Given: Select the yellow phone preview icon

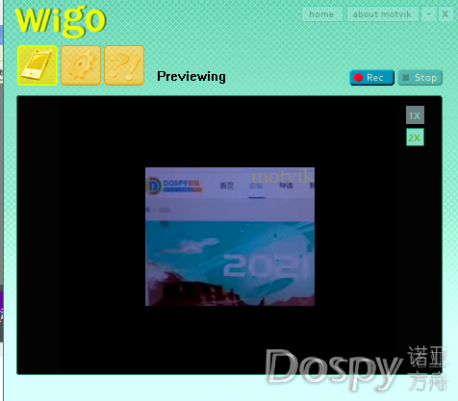Looking at the screenshot, I should coord(38,65).
